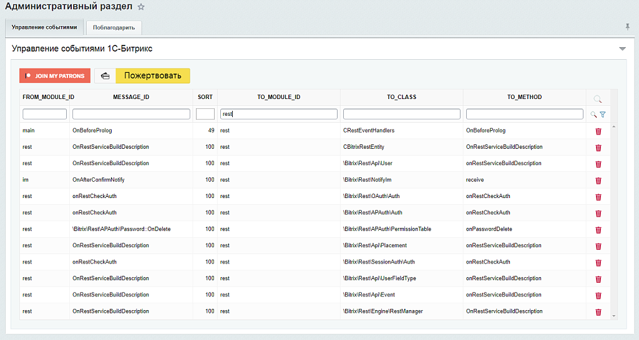Click the pin icon at top right
Screen dimensions: 639x340
[x=627, y=27]
